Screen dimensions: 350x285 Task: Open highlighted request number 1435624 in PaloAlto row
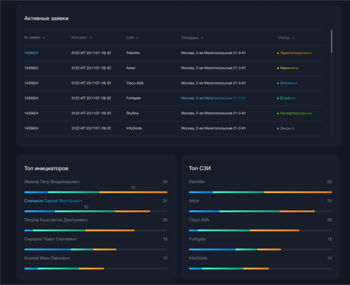click(31, 53)
